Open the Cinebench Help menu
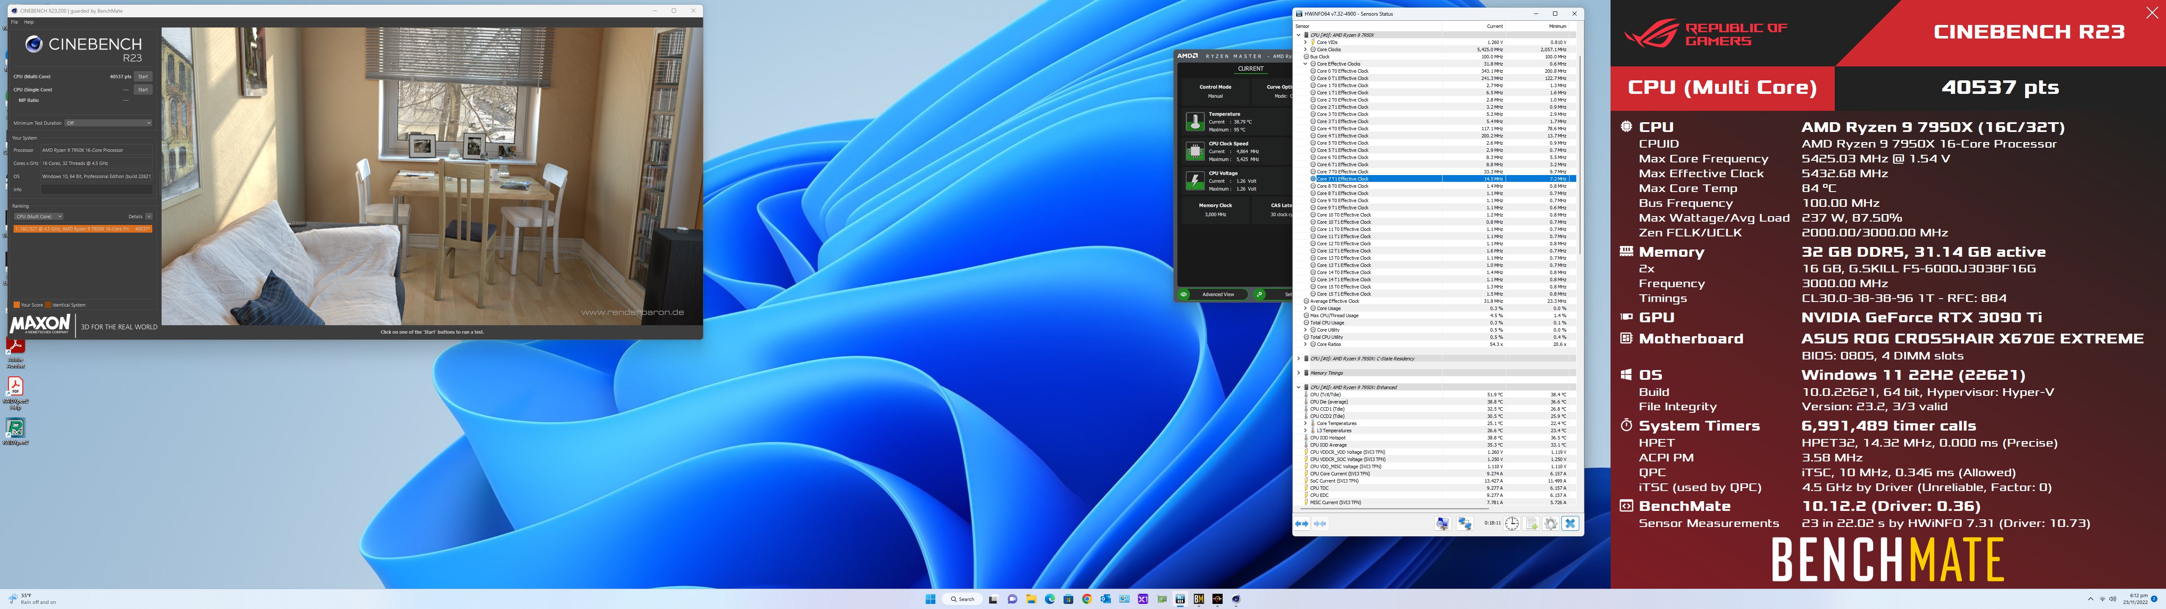 pyautogui.click(x=29, y=22)
